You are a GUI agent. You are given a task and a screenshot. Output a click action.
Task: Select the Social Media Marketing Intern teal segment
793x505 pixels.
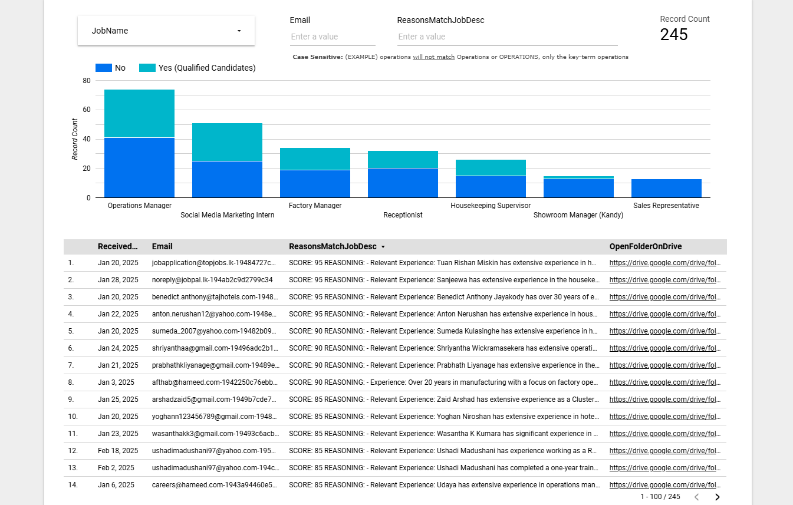click(227, 142)
